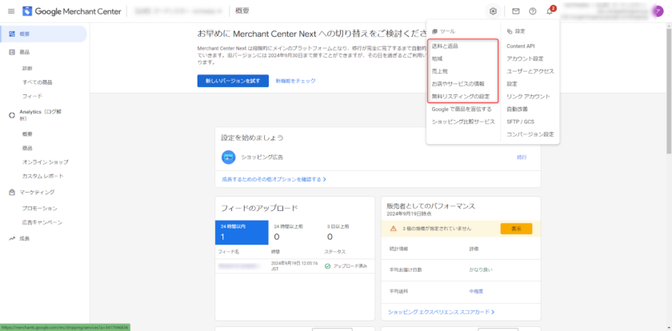This screenshot has height=331, width=672.
Task: Open ショッピング エクスペリエンス スコアカード link
Action: click(x=441, y=312)
